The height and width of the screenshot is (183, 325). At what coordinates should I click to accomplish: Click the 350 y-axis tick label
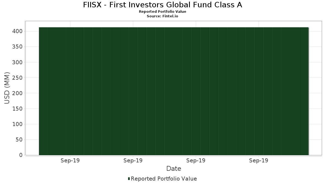(17, 47)
